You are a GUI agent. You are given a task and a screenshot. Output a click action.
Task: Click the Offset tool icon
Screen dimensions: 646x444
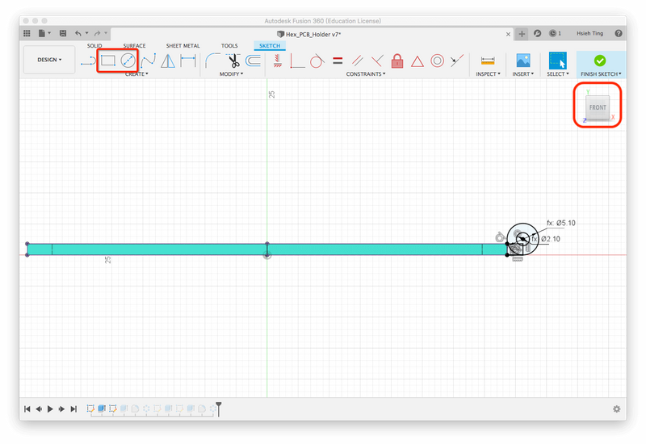[x=253, y=61]
